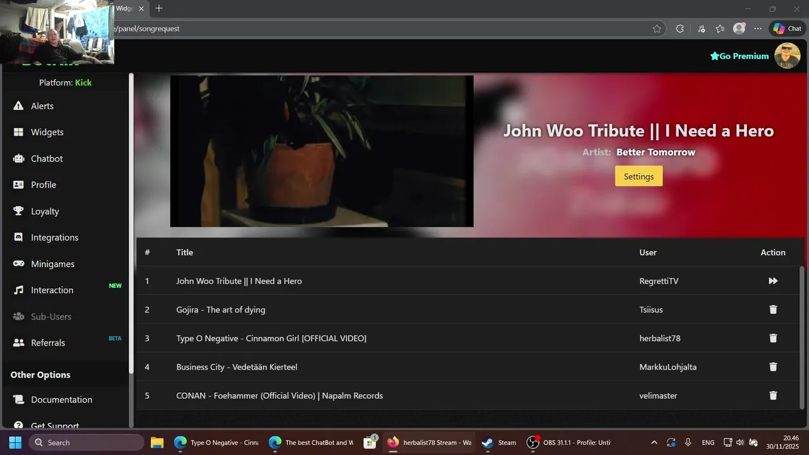Select the Gojira - The art of dying title
The width and height of the screenshot is (809, 455).
[x=221, y=310]
